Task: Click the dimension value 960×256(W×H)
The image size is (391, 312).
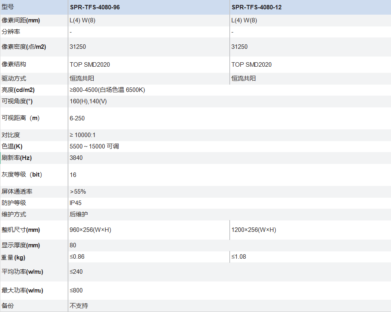Action: (90, 230)
